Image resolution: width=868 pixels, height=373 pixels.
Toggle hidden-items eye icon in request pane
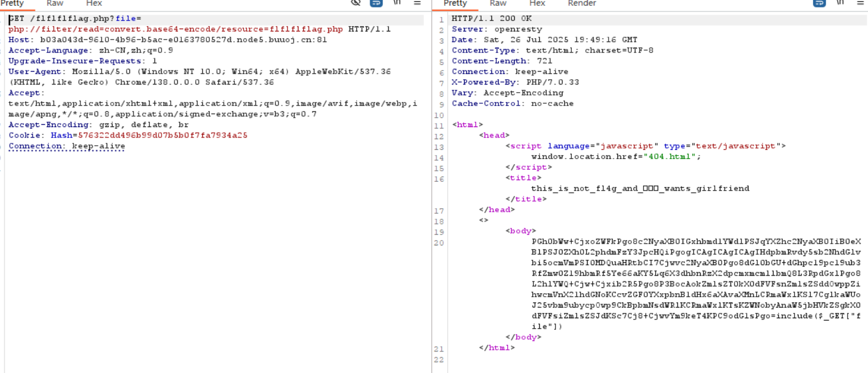(x=356, y=3)
